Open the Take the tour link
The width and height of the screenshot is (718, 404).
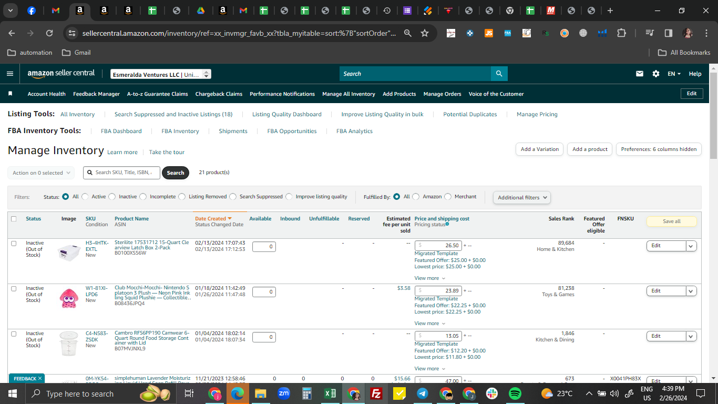tap(167, 153)
